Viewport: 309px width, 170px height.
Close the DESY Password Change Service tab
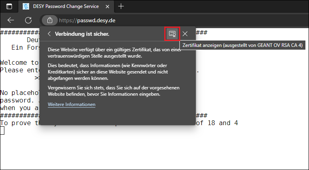click(107, 6)
